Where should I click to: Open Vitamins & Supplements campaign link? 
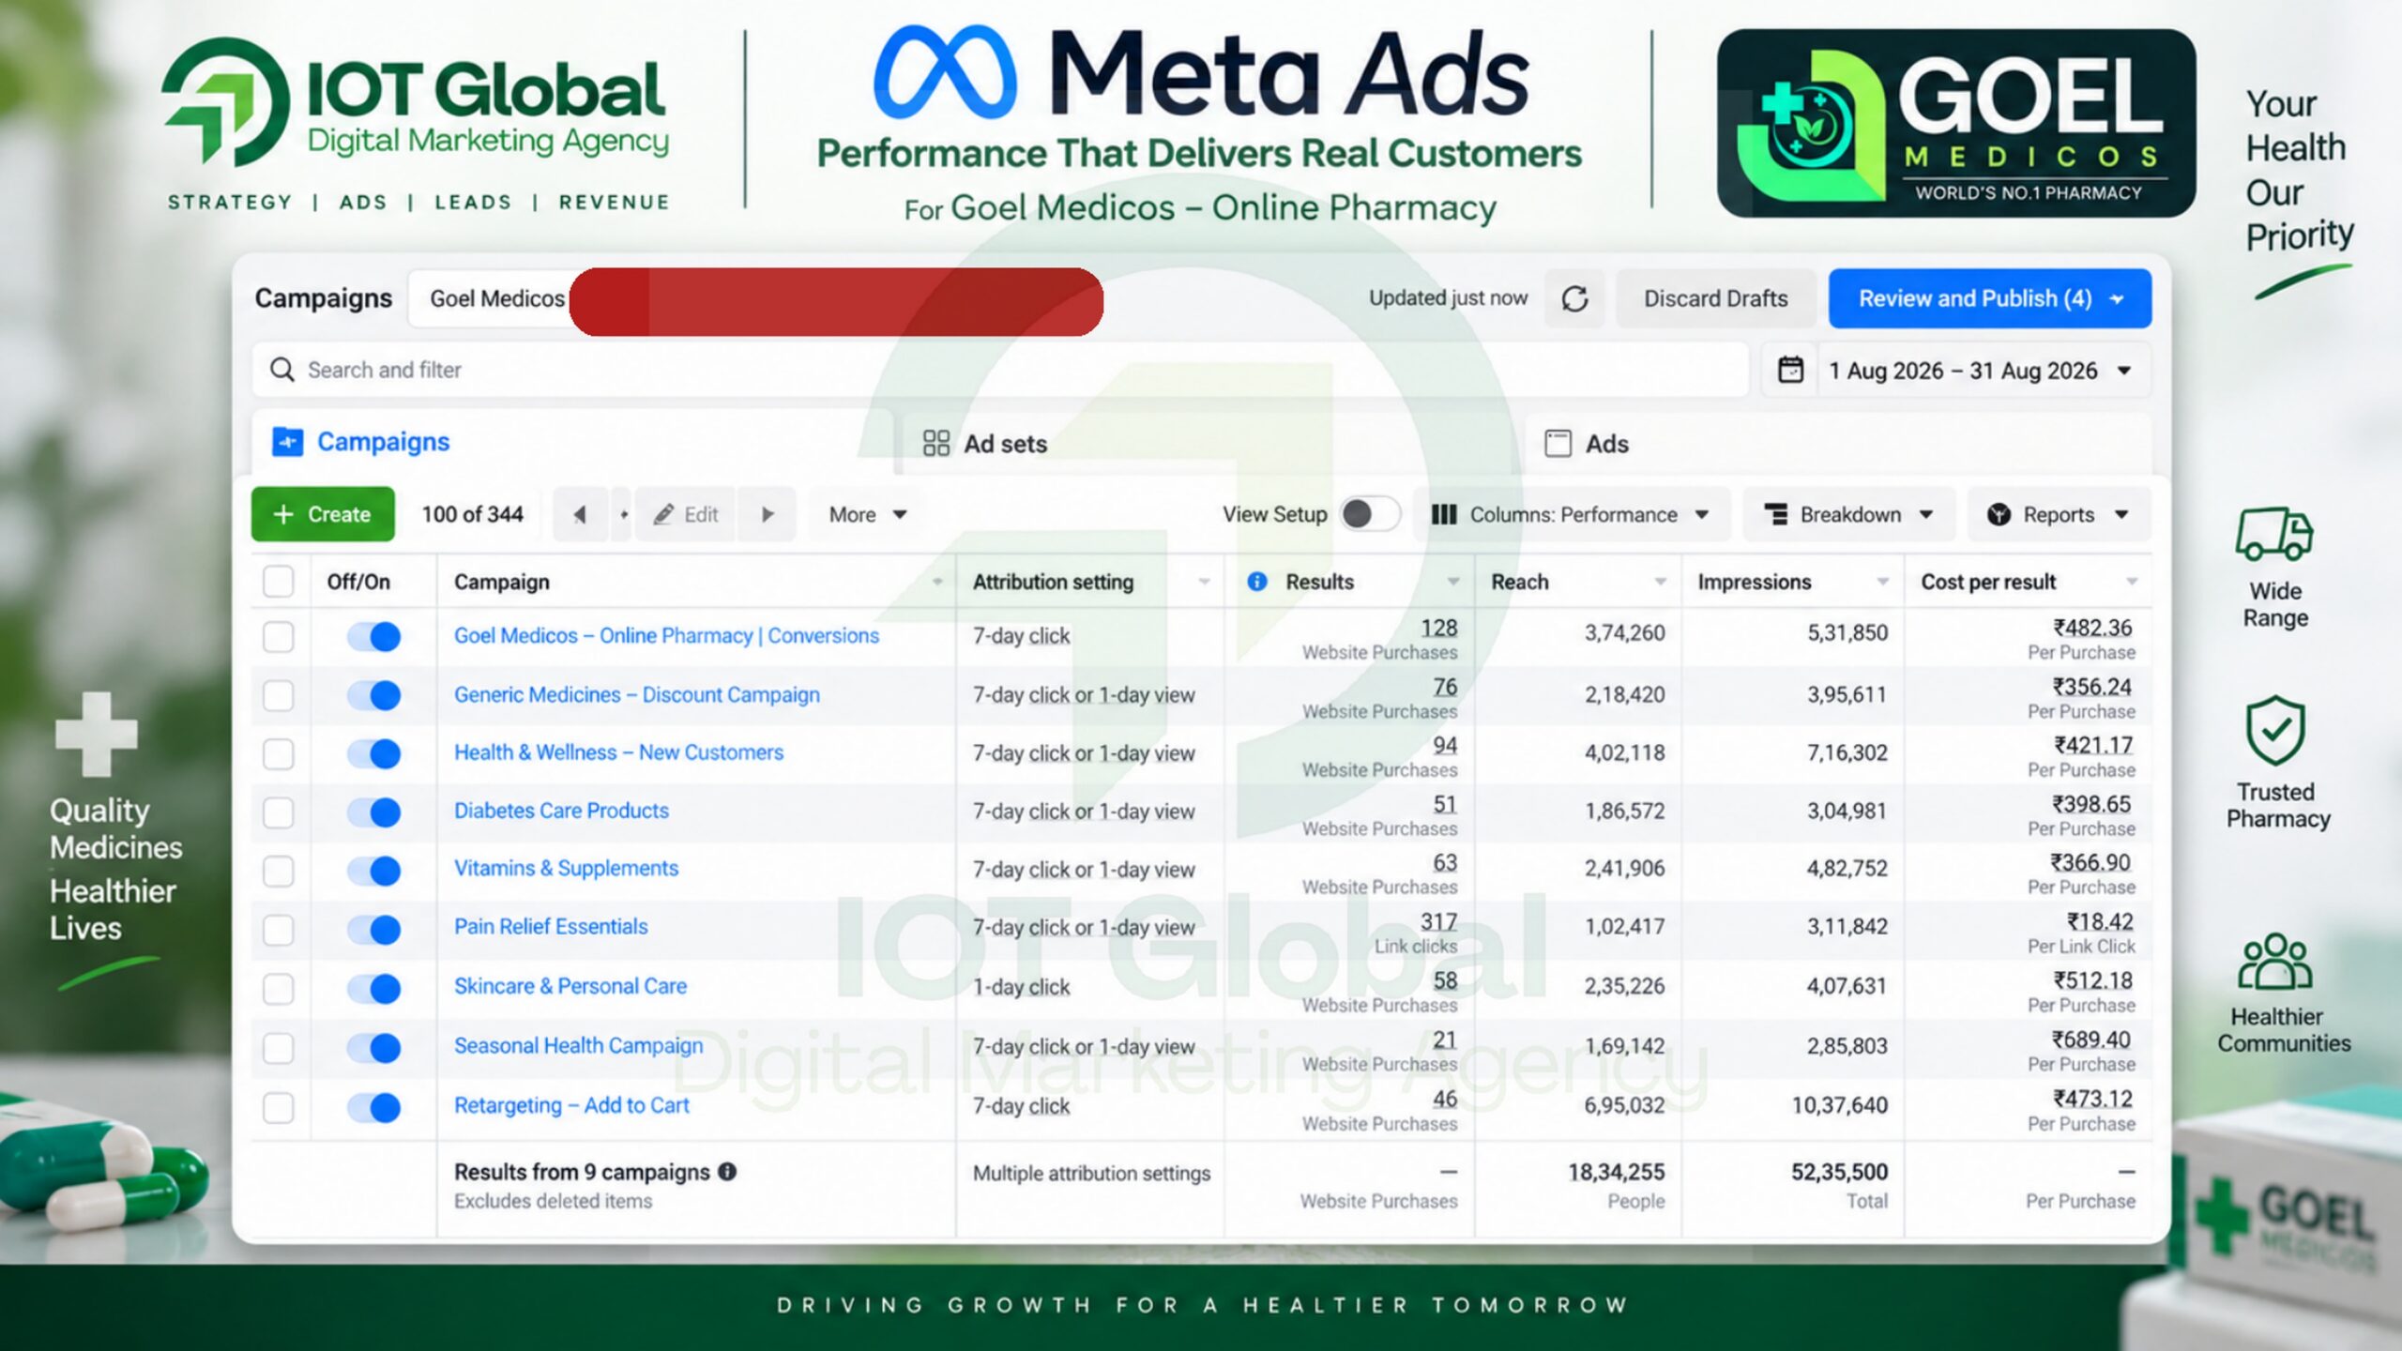coord(566,868)
